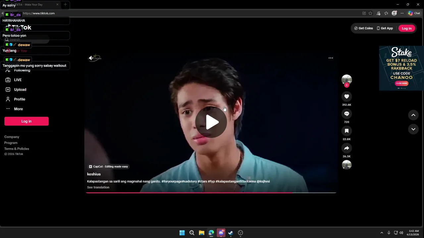
Task: Bookmark the video with the save icon
Action: pyautogui.click(x=346, y=131)
